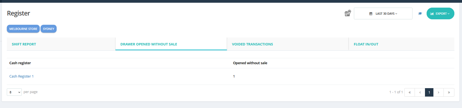Open the Last 30 Days date dropdown
The width and height of the screenshot is (462, 108).
(x=383, y=14)
